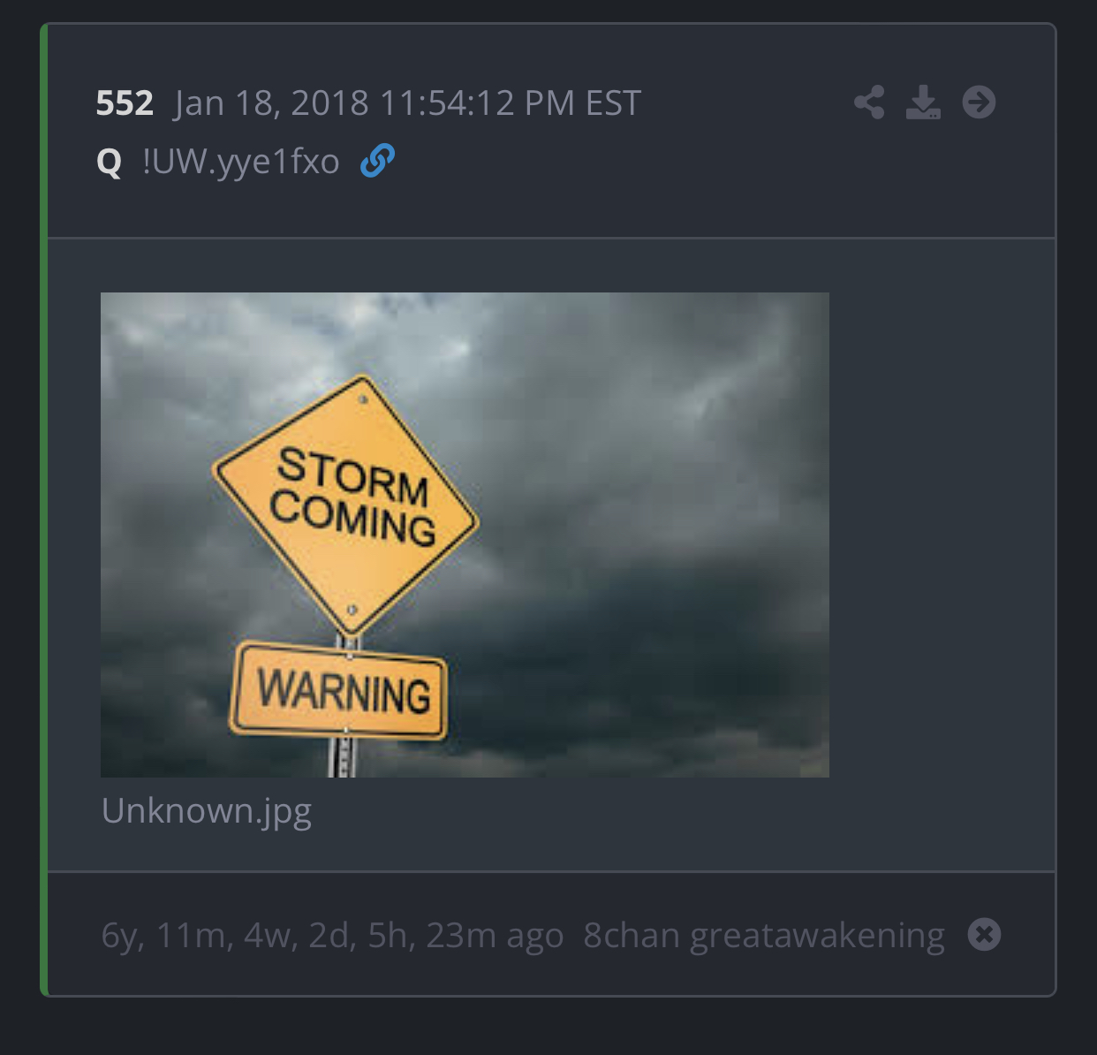Dismiss using the circled X next to greatawakening
This screenshot has height=1055, width=1097.
[x=984, y=934]
